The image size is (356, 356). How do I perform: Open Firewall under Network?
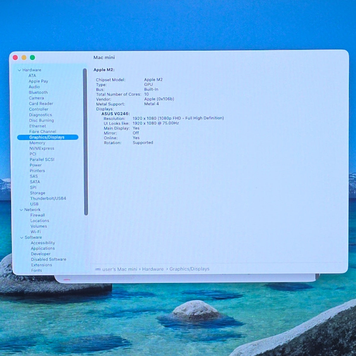[38, 215]
